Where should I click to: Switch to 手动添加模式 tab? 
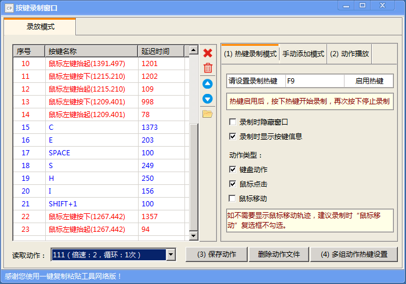pyautogui.click(x=303, y=54)
